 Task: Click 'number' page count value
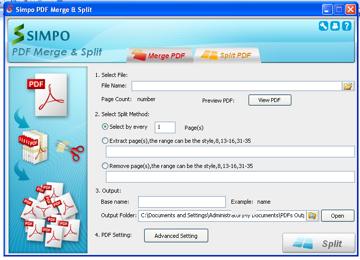pos(146,99)
